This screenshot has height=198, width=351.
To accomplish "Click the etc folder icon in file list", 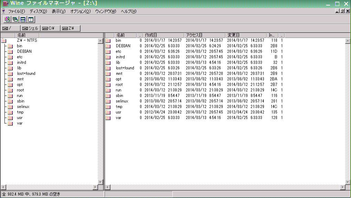I will [108, 51].
